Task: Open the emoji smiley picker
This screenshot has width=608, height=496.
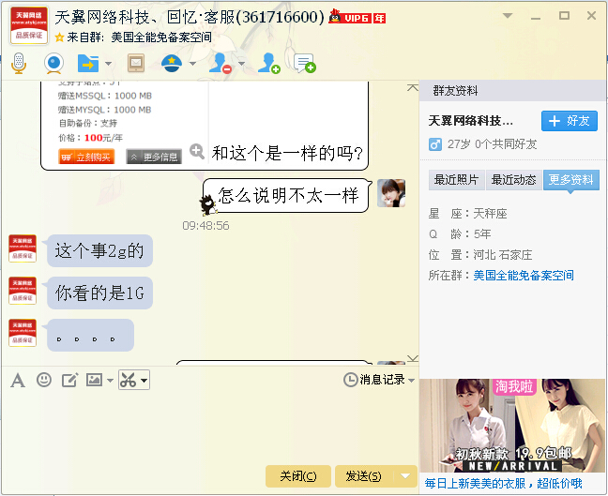Action: click(x=43, y=380)
